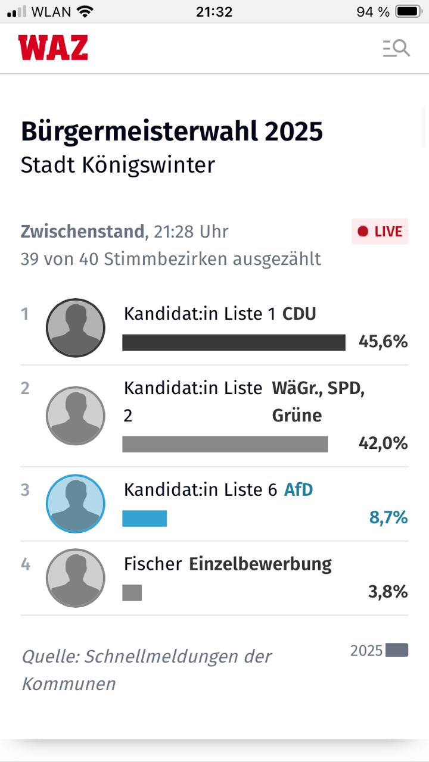Viewport: 429px width, 762px height.
Task: Tap the Liste 2 42,0% result bar
Action: pyautogui.click(x=225, y=444)
